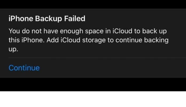Viewport: 186px width, 107px height.
Task: Tap the Continue link
Action: (24, 68)
